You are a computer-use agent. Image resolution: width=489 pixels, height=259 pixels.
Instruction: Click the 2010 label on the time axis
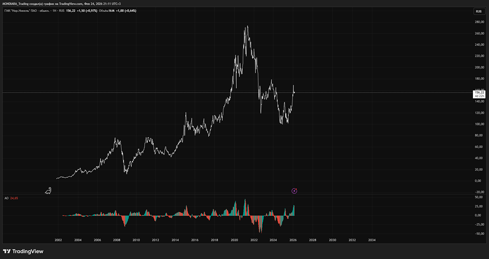pos(136,240)
